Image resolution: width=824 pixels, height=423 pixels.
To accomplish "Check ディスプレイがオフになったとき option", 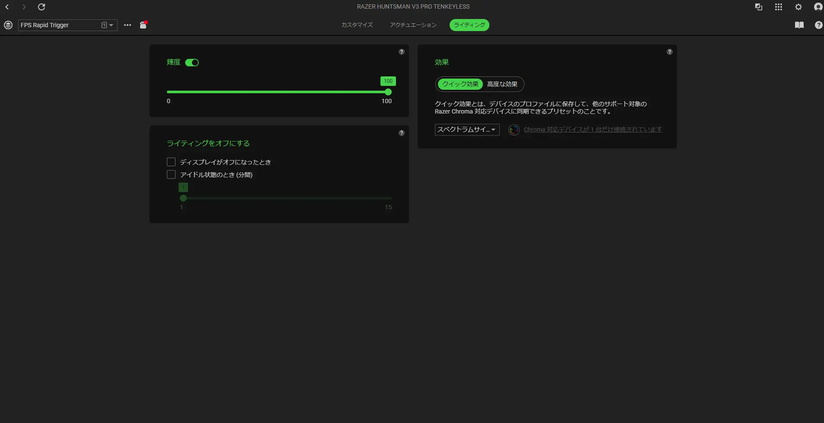I will click(x=171, y=162).
